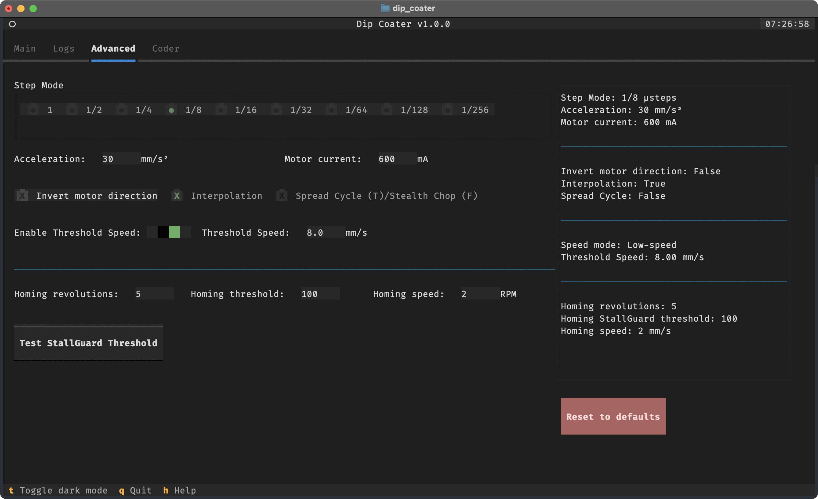Click 'Homing revolutions: 5' summary text
This screenshot has width=818, height=499.
click(619, 307)
